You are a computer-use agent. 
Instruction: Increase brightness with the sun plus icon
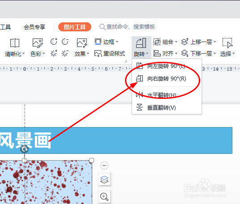click(x=54, y=53)
